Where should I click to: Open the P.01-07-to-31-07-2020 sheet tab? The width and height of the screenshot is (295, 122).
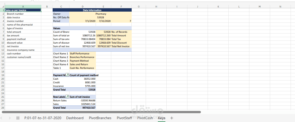pyautogui.click(x=43, y=118)
